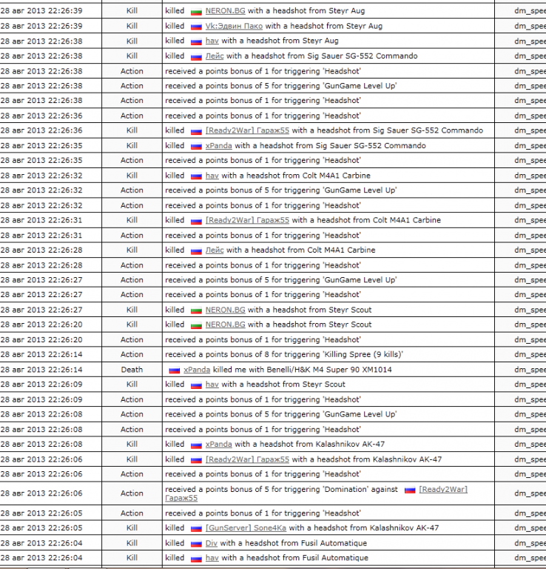Click flag before xPanda in the Death row
Image resolution: width=546 pixels, height=569 pixels.
[175, 370]
